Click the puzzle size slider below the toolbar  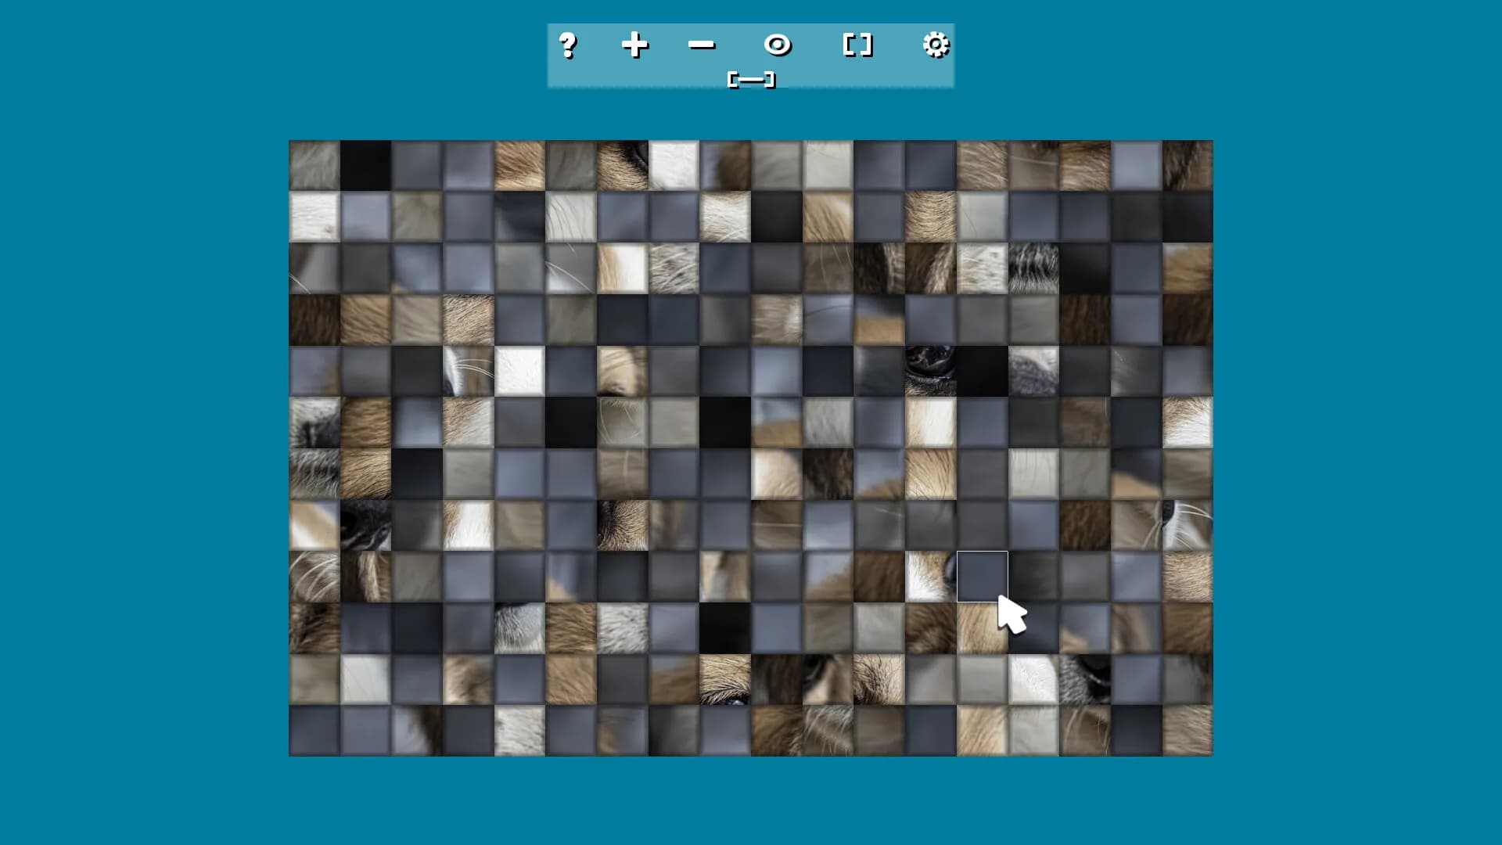click(749, 78)
